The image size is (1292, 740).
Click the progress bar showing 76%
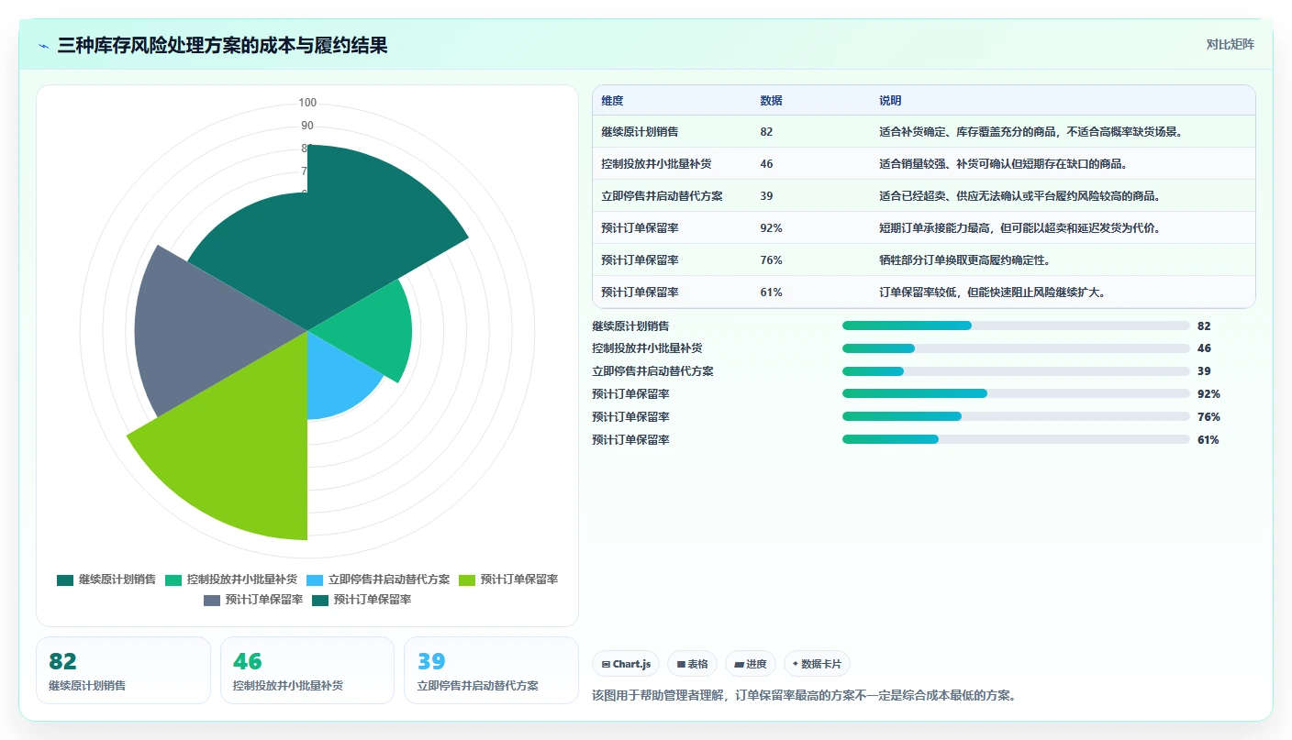(x=1016, y=416)
